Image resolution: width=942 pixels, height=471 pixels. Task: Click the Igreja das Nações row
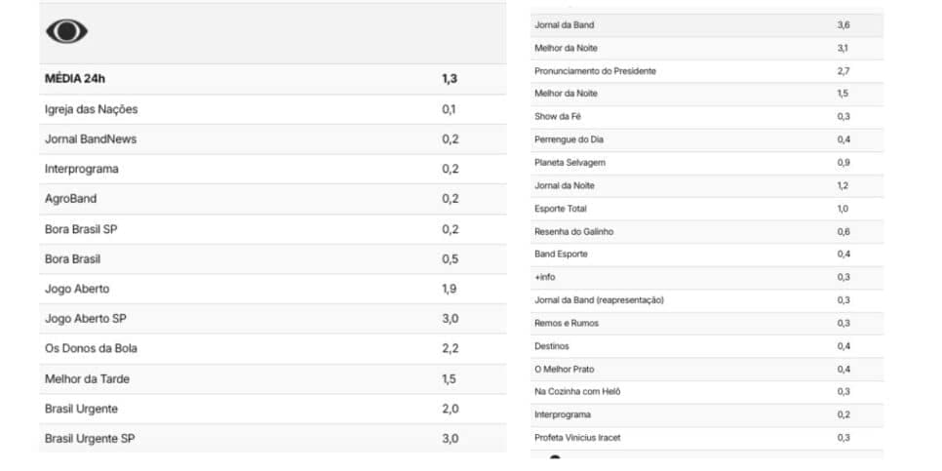[273, 109]
